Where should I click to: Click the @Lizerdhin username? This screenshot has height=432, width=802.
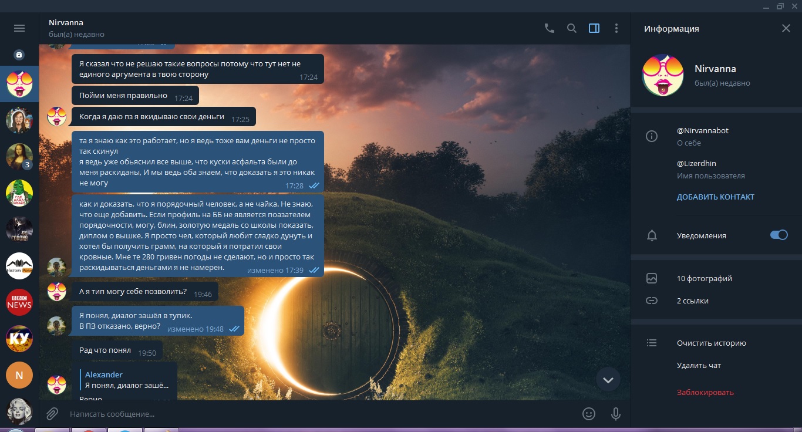(696, 163)
